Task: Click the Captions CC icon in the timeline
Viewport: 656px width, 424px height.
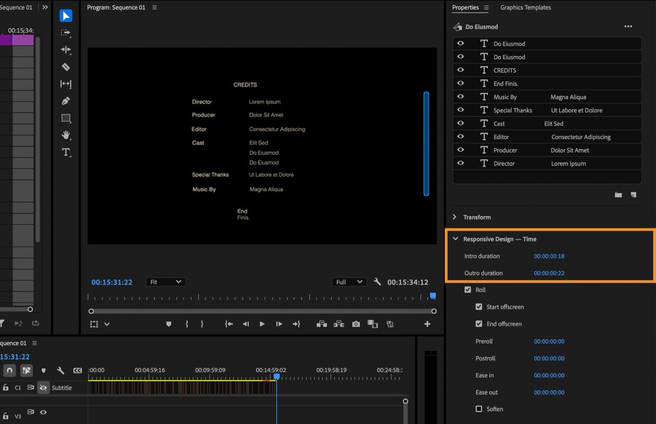Action: [x=77, y=370]
